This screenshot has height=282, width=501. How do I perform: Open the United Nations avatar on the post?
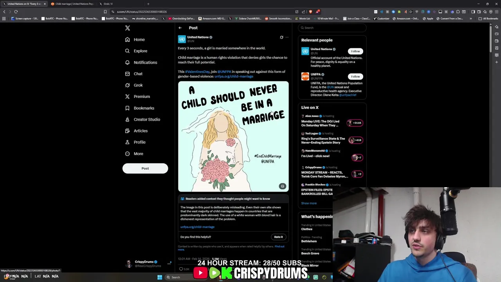click(x=182, y=39)
